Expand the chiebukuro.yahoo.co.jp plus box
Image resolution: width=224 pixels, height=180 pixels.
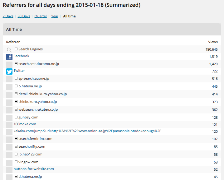click(16, 102)
